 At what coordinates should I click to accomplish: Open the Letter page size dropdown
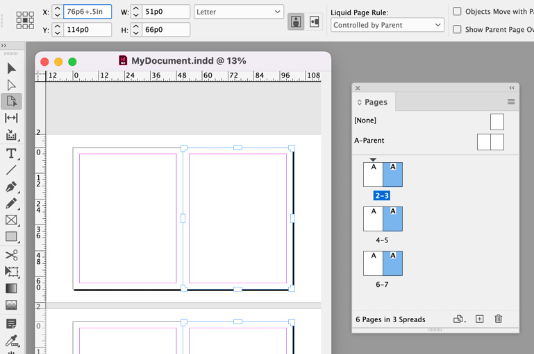point(239,12)
